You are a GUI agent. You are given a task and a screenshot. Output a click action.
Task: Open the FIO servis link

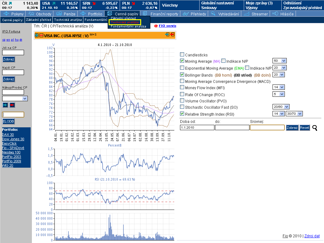coord(167,26)
